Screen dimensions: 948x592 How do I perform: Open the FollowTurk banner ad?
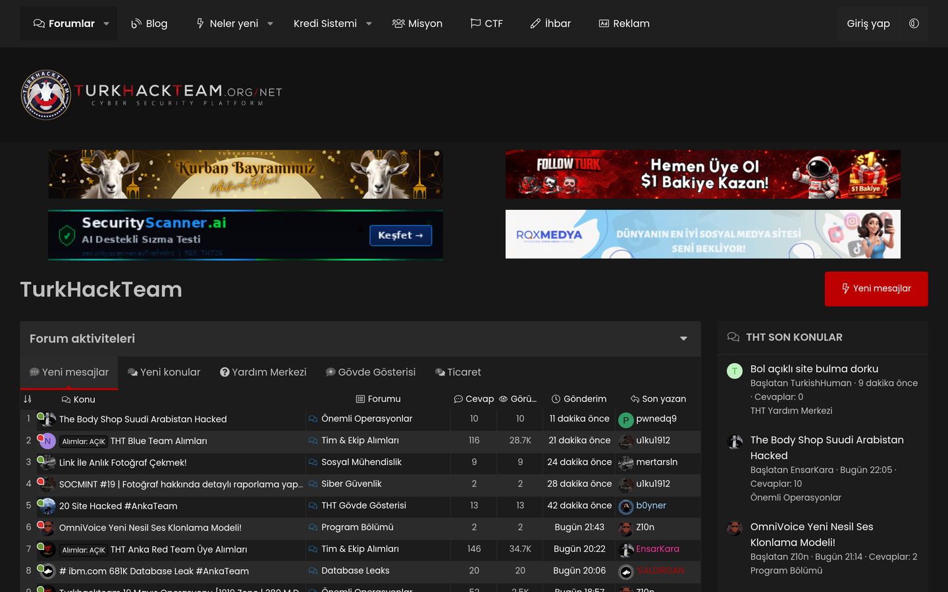click(703, 174)
